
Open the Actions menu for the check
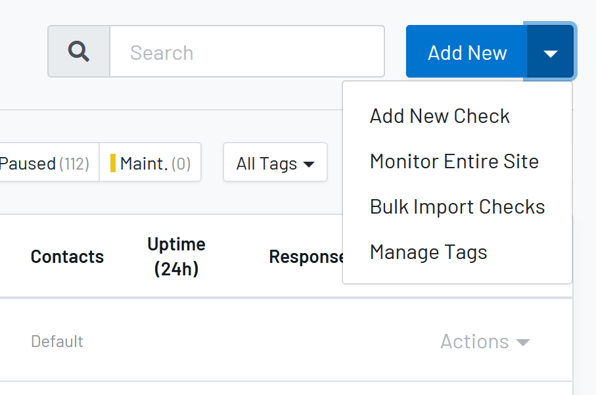click(485, 341)
